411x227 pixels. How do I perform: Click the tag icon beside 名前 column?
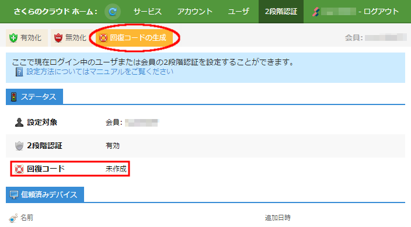(13, 218)
